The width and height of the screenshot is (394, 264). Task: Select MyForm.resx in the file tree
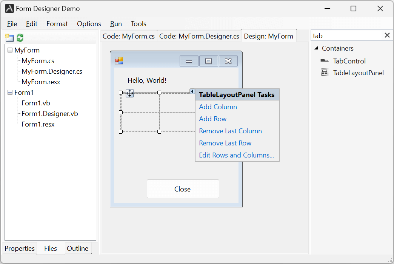click(41, 82)
